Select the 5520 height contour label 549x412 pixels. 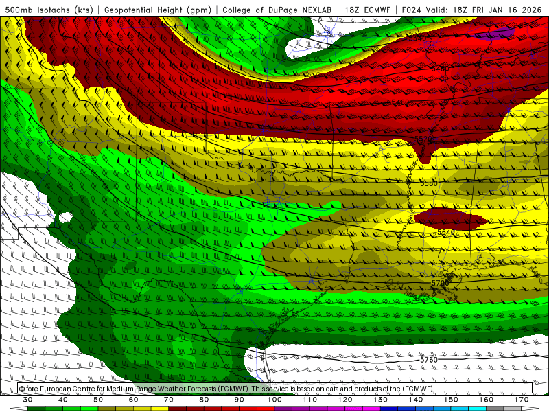tap(423, 139)
